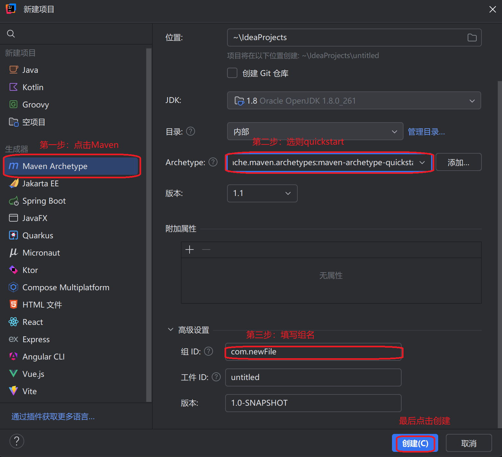Click the Maven m icon
502x457 pixels.
pyautogui.click(x=13, y=166)
